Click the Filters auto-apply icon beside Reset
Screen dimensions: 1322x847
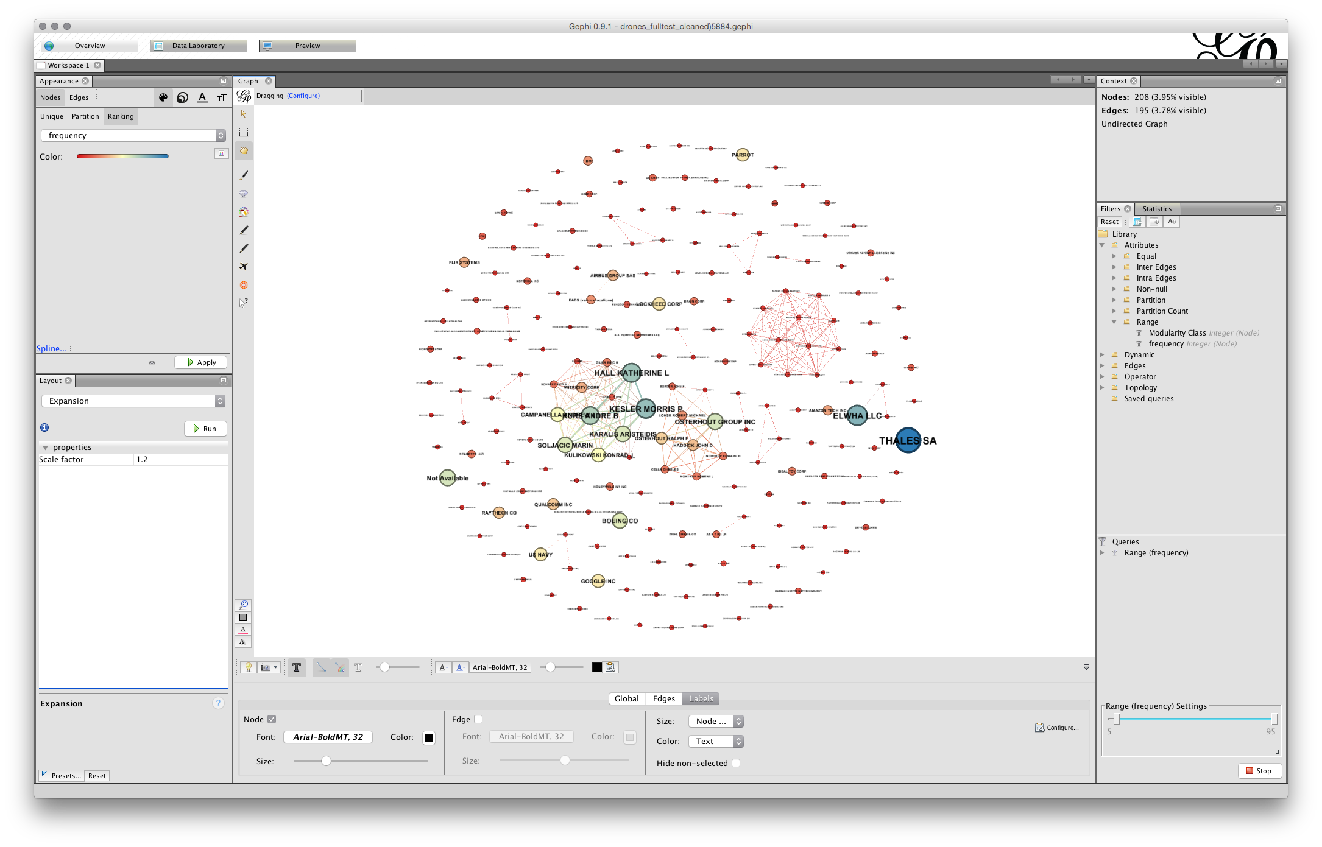tap(1137, 222)
